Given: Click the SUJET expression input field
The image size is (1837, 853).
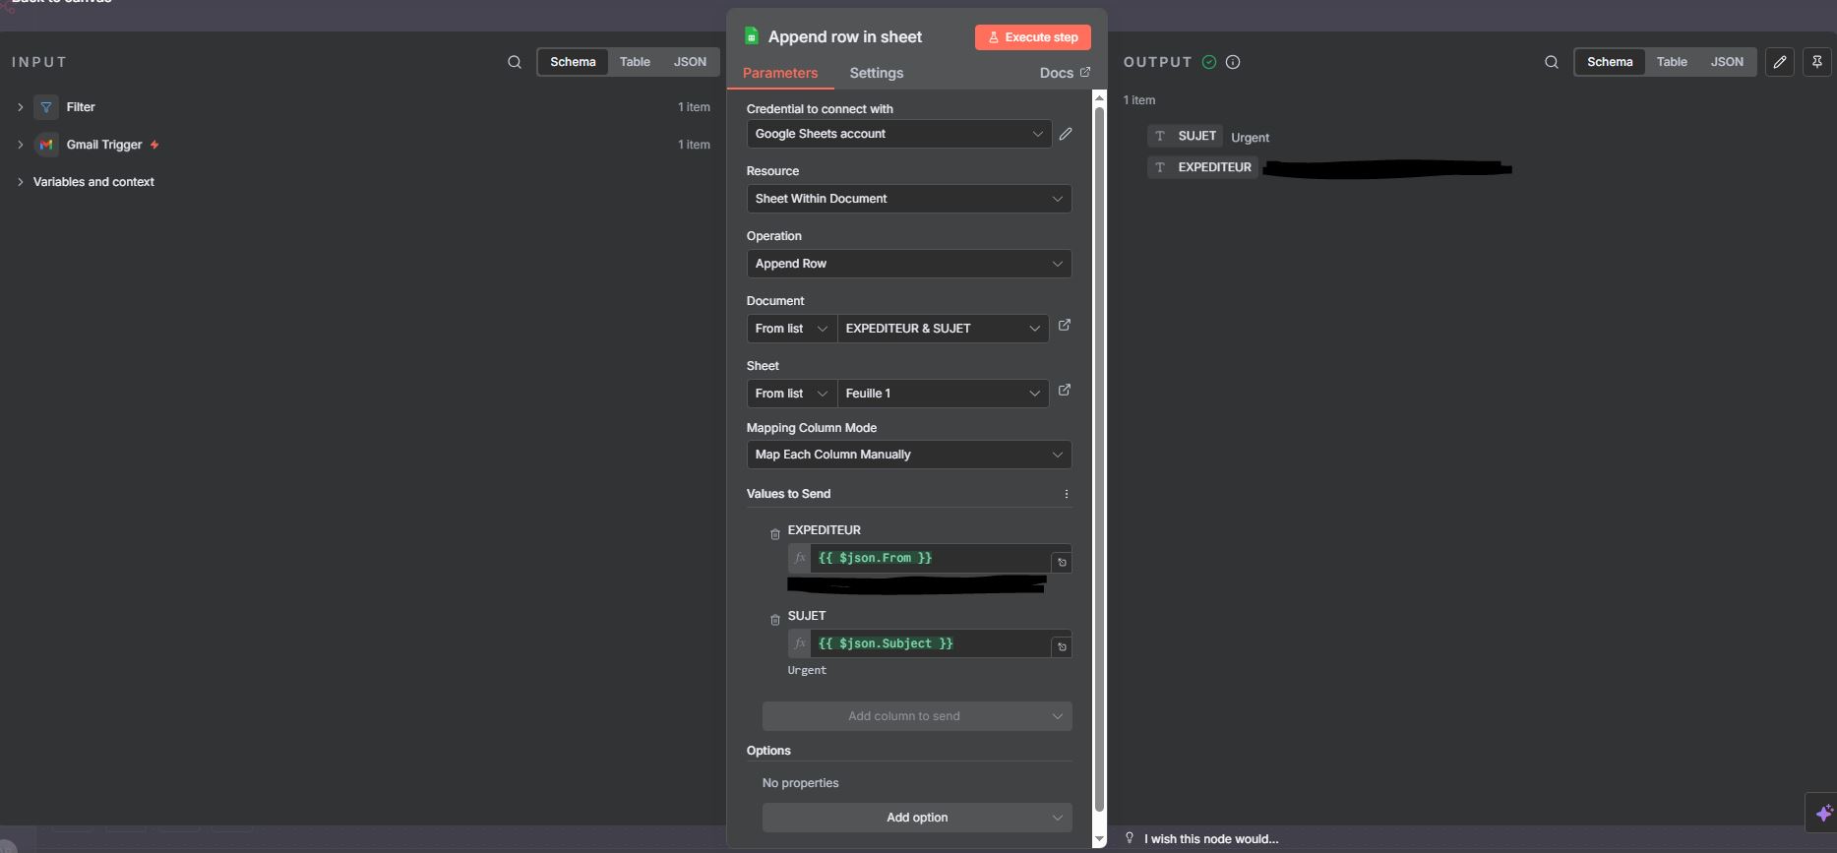Looking at the screenshot, I should tap(930, 643).
